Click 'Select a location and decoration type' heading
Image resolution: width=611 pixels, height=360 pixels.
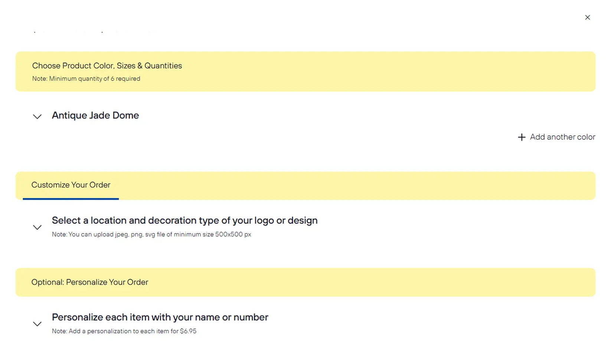[x=184, y=220]
